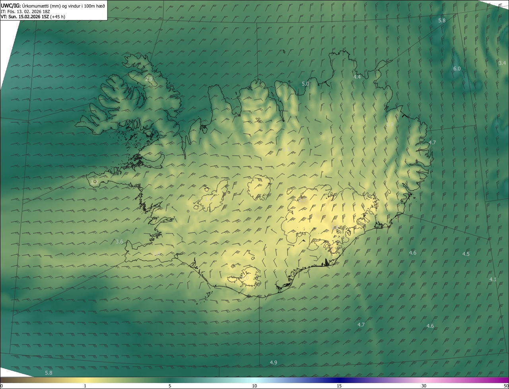Click the 6.0 value label on the map
The width and height of the screenshot is (509, 389).
457,68
